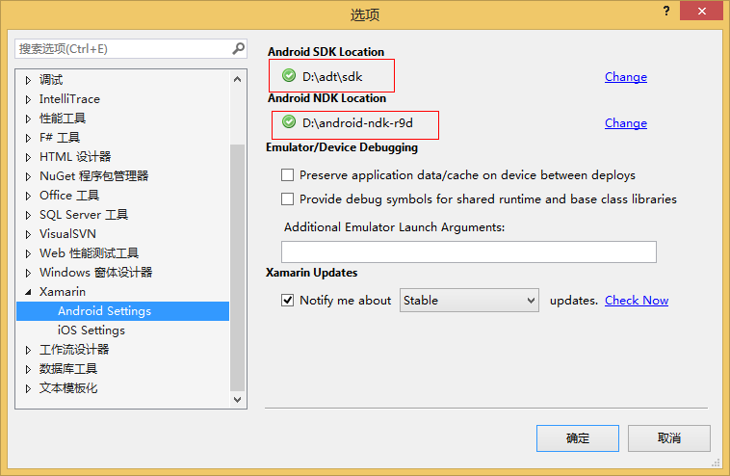Expand the 调试 tree node
This screenshot has width=730, height=476.
point(28,80)
